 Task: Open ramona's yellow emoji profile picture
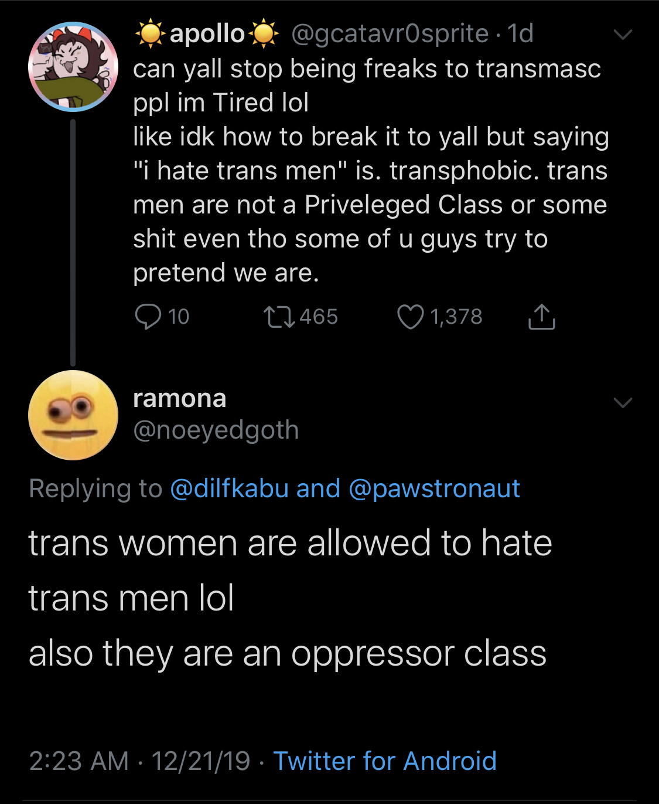click(73, 415)
